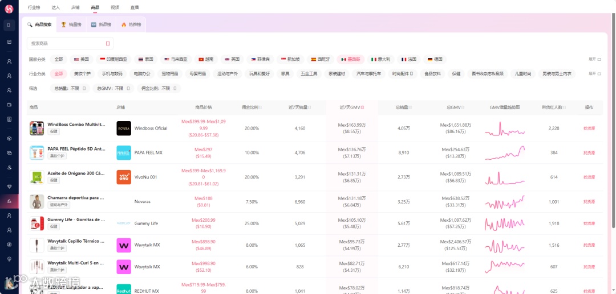616x294 pixels.
Task: Click the GMV trend chart for PAPA FEEL
Action: (x=504, y=152)
